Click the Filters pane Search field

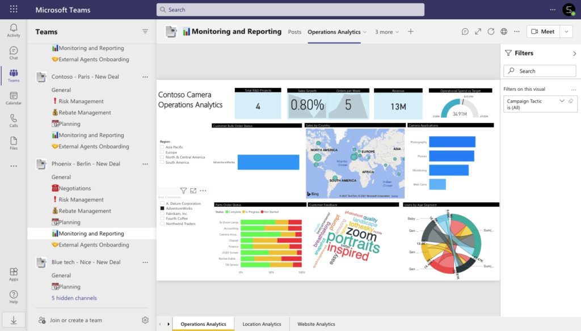(540, 71)
